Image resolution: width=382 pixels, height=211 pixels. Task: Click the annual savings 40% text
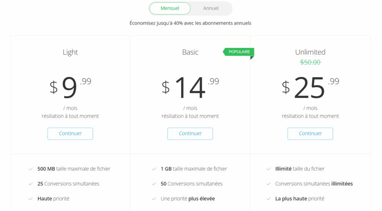pos(190,23)
